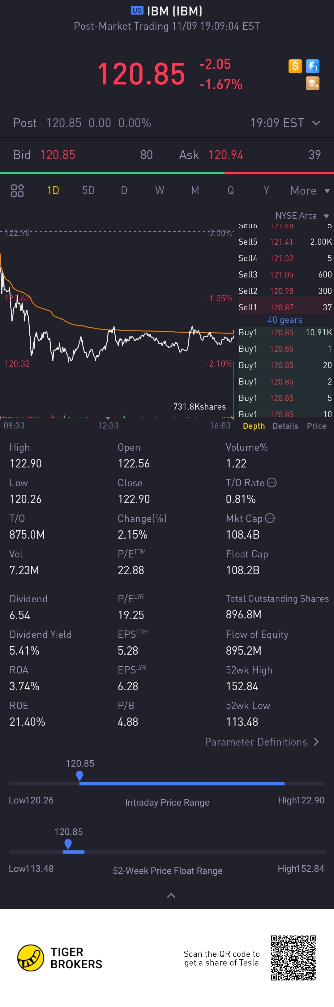Tap the 40 gears depth setting

285,320
